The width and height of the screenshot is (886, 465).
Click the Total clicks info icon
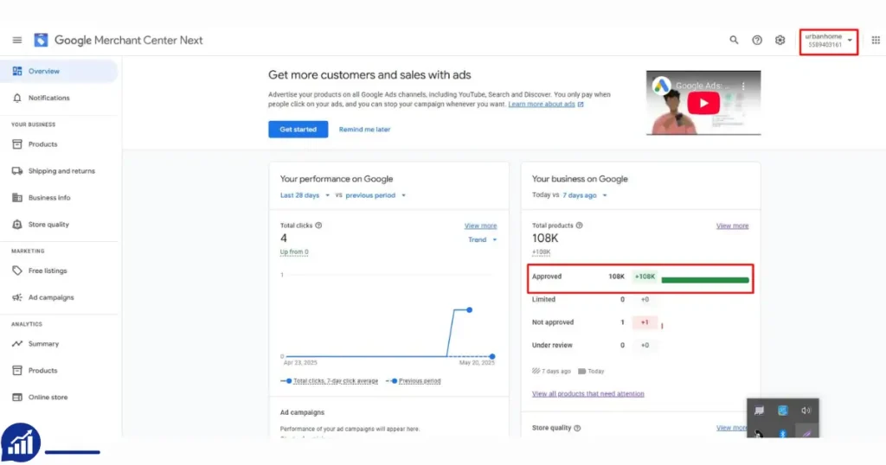(x=318, y=226)
